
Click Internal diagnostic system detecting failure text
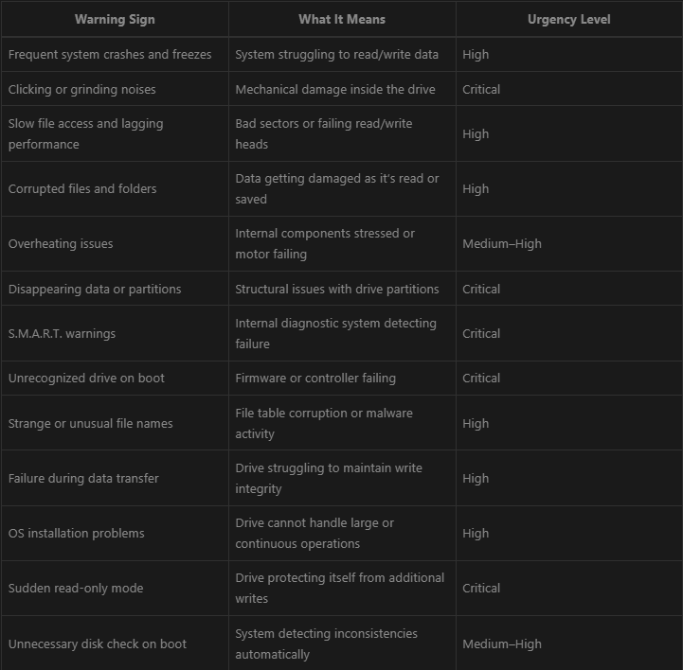tap(336, 333)
